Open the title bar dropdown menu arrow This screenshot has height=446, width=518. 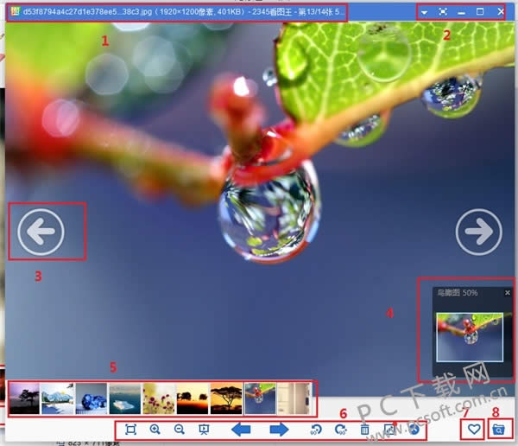(x=424, y=13)
